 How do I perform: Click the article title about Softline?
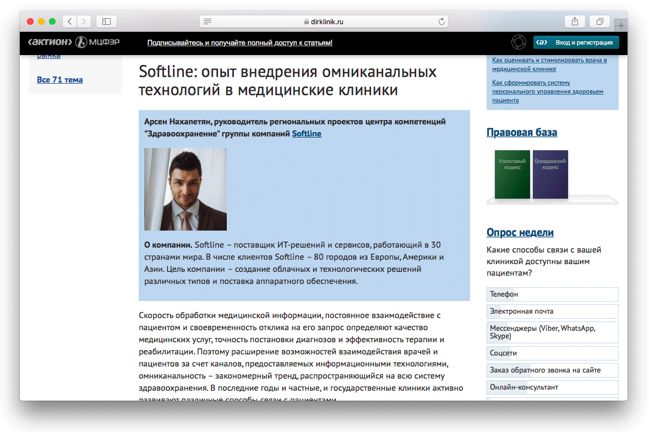tap(288, 81)
